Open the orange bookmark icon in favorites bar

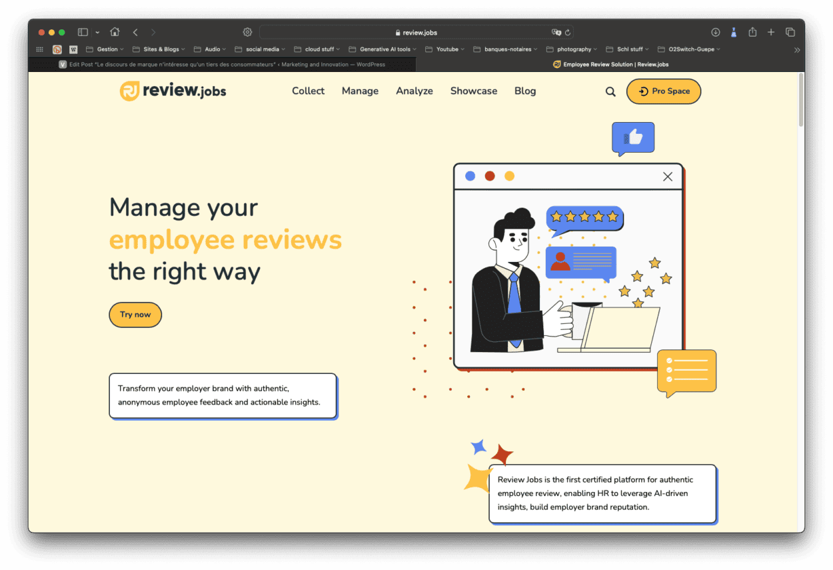tap(57, 49)
